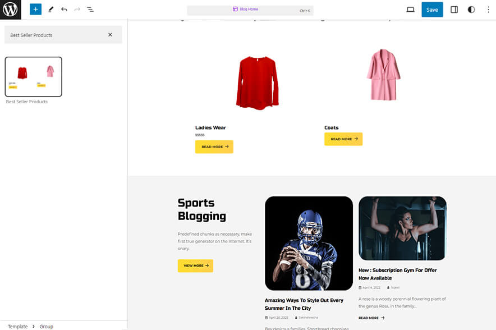Select Group in the bottom breadcrumb bar
496x330 pixels.
click(x=46, y=326)
